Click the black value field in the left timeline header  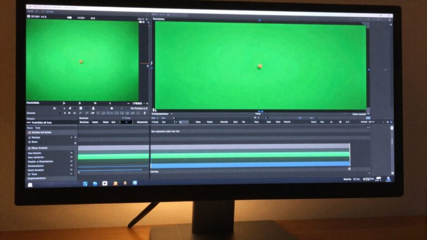[x=126, y=122]
